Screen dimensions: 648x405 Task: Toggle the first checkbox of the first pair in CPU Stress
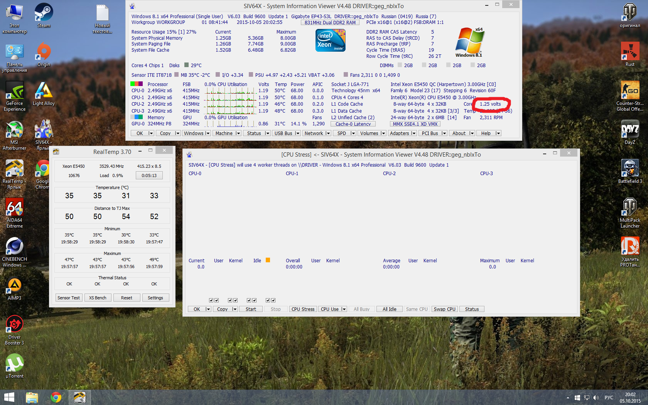tap(211, 300)
